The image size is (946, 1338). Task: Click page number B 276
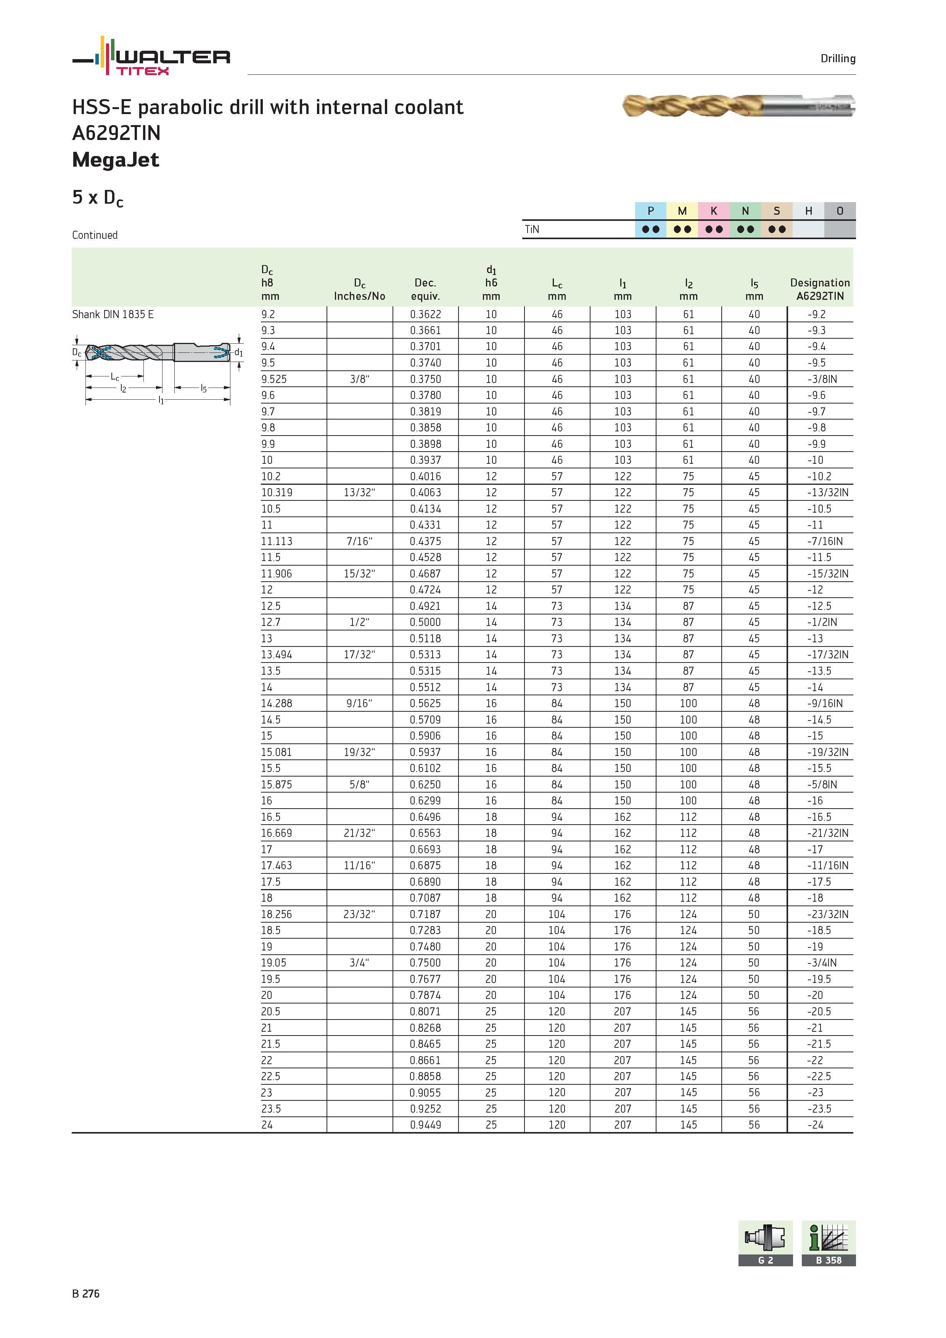[x=86, y=1294]
